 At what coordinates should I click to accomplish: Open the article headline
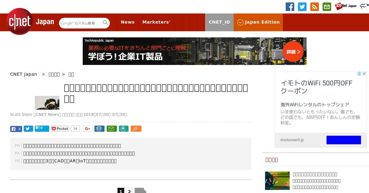coord(156,93)
